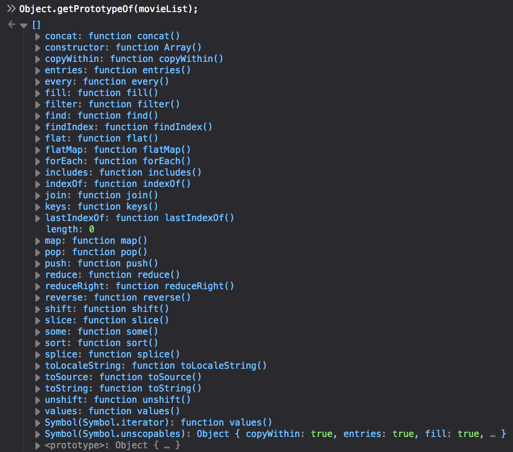513x452 pixels.
Task: Expand the Symbol(Symbol.iterator) entry
Action: coord(38,422)
